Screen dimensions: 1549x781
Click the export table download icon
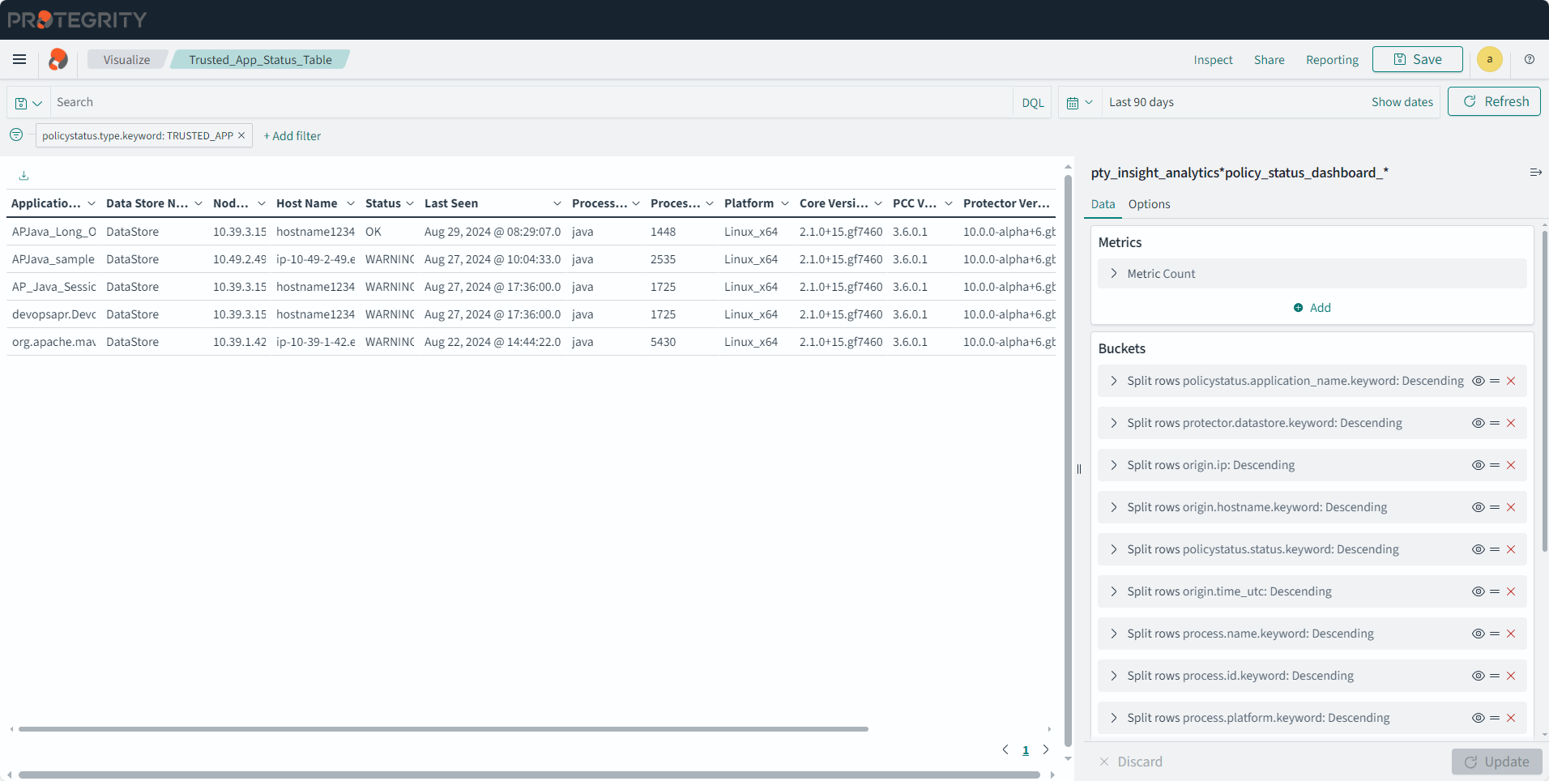[x=23, y=176]
